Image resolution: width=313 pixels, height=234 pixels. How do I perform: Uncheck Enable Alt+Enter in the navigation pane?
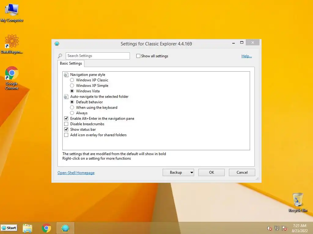[x=66, y=119]
